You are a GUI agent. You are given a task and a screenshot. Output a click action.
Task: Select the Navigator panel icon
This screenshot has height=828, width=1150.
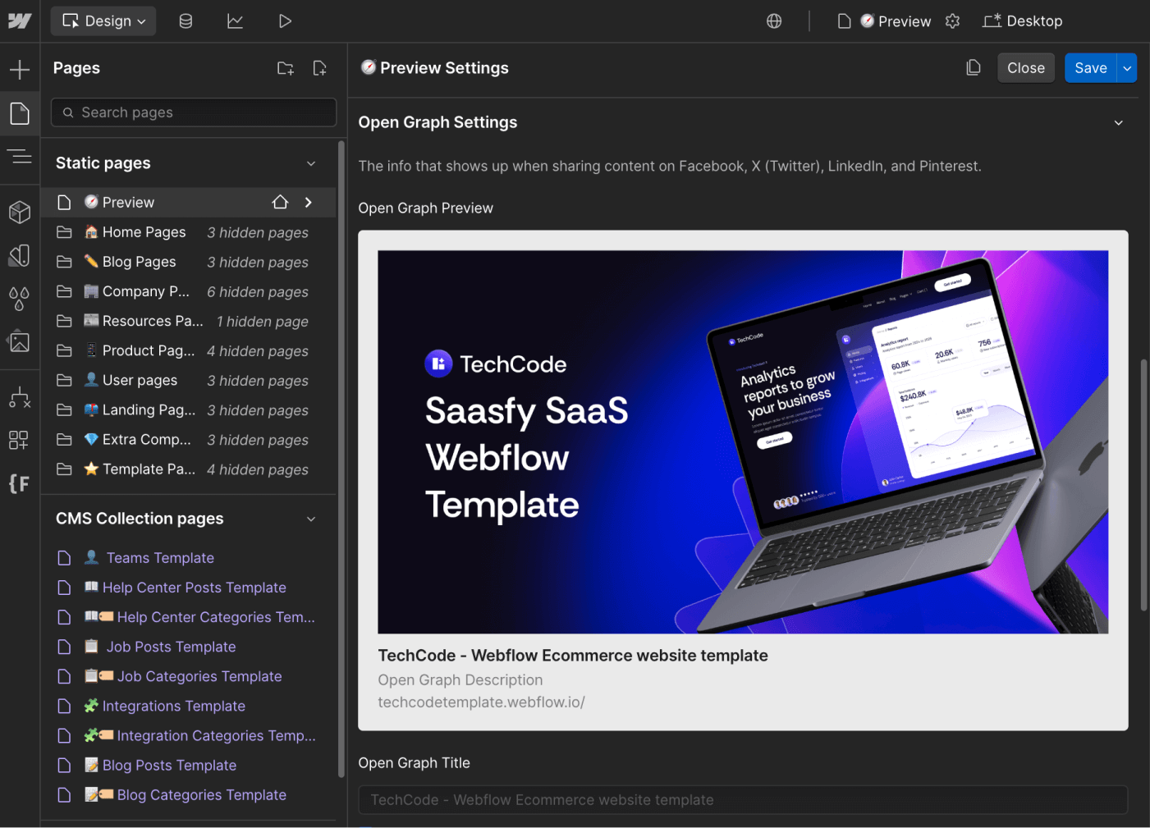click(20, 156)
